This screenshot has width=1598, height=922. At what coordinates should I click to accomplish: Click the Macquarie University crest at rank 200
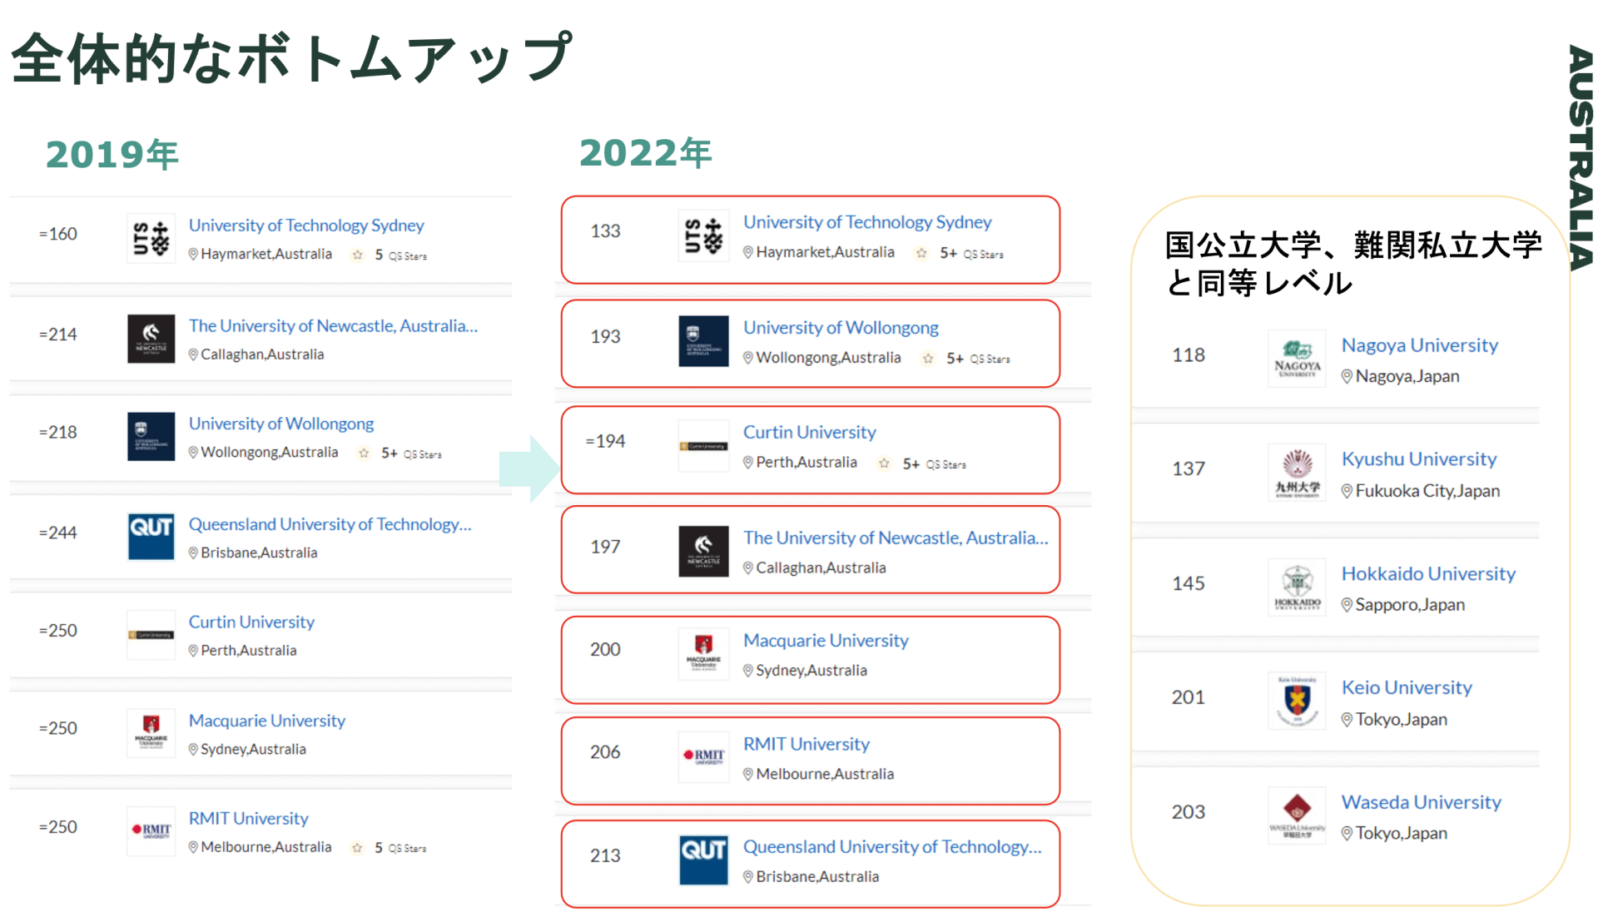(703, 654)
